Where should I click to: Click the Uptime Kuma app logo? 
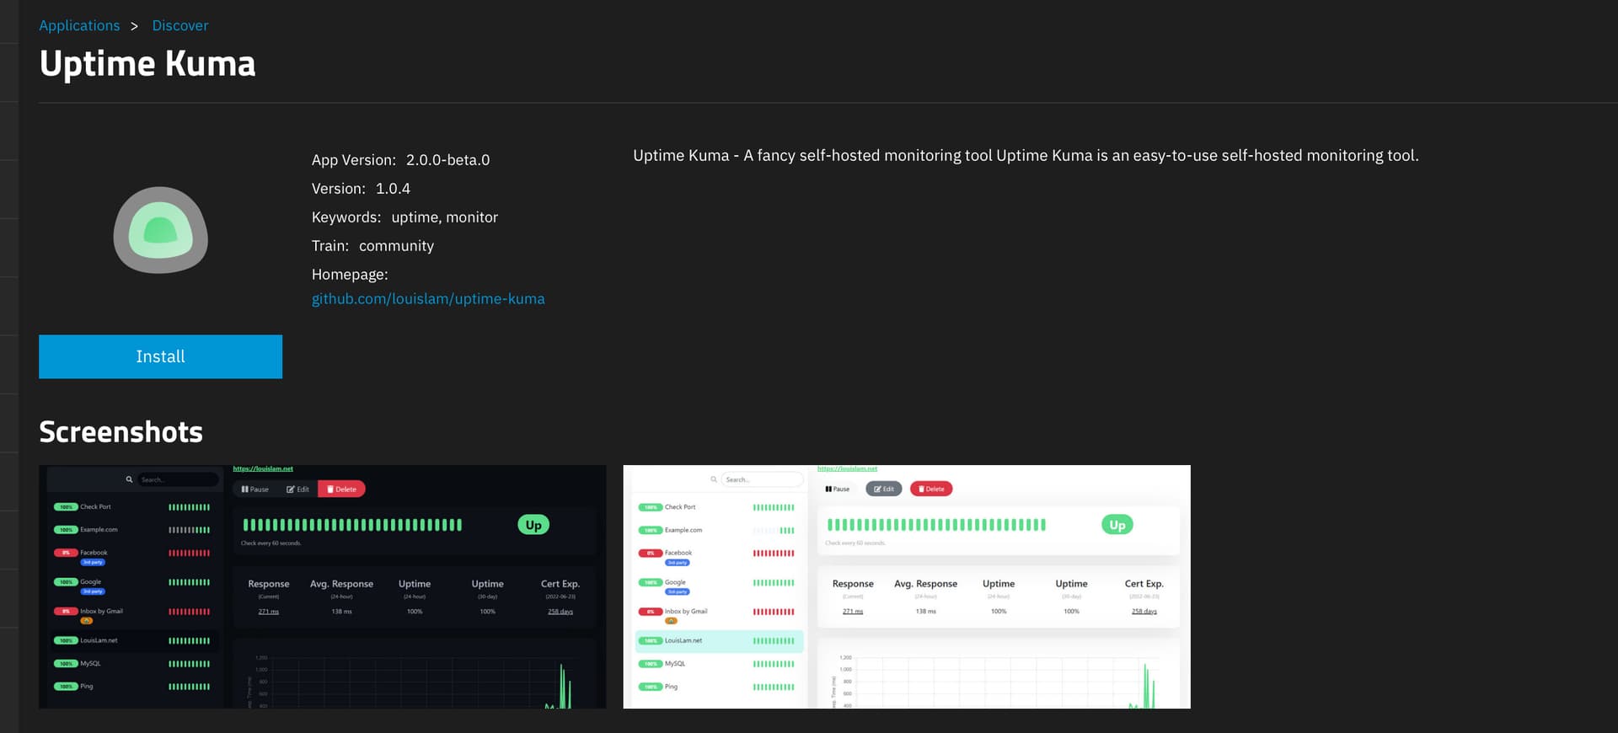point(160,230)
